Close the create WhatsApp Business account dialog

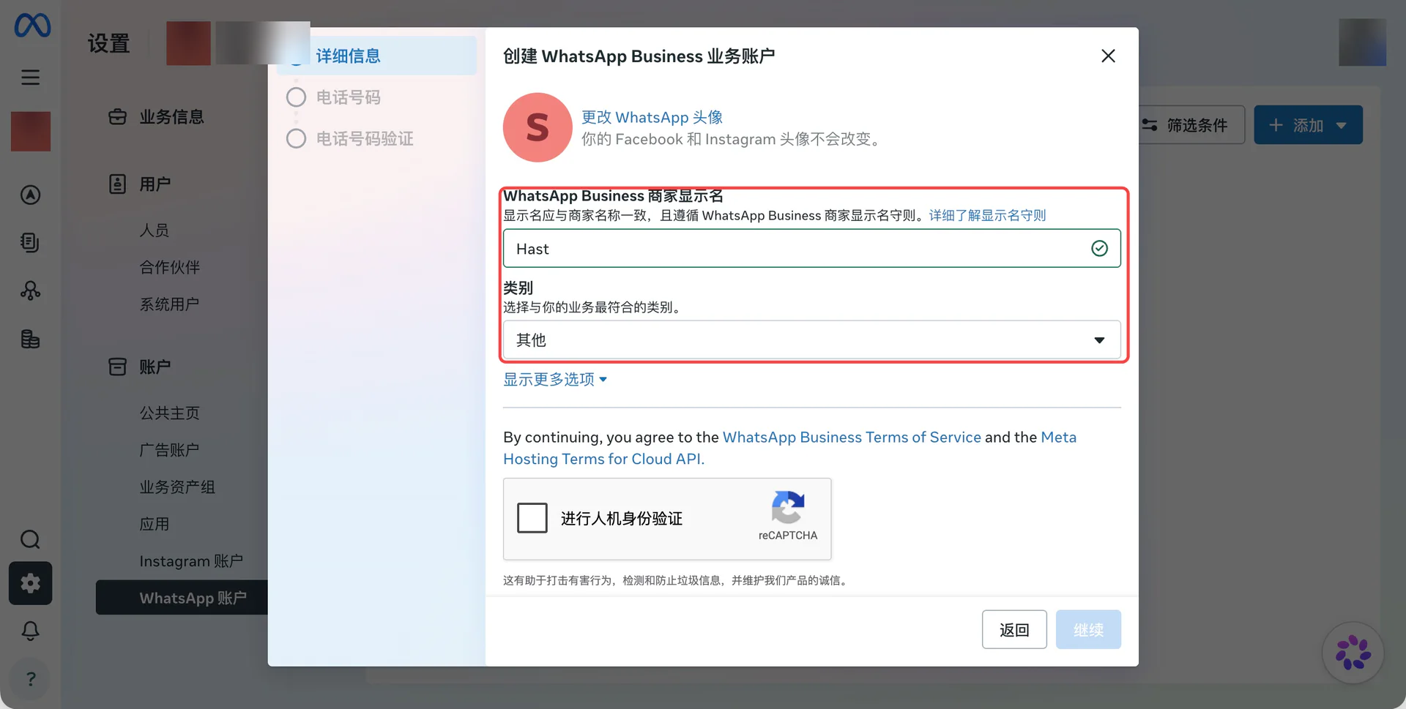(x=1108, y=56)
